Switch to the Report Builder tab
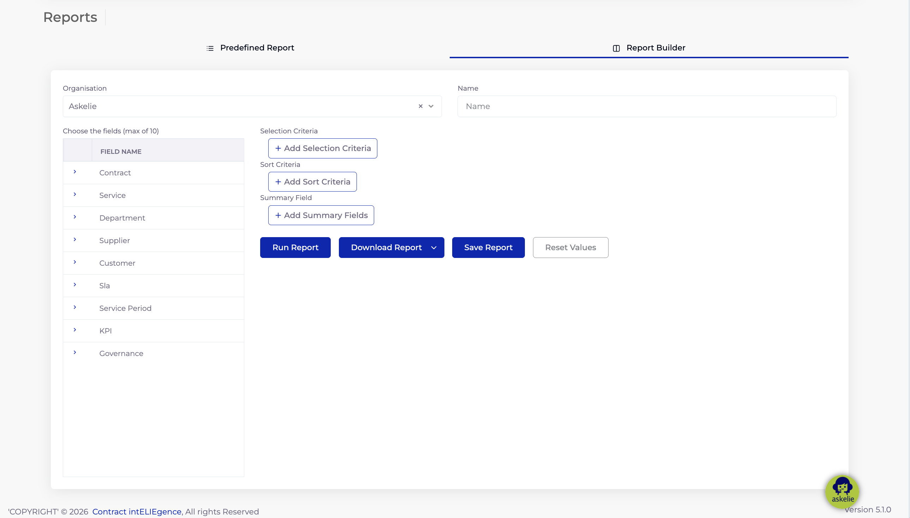The image size is (910, 518). tap(649, 48)
